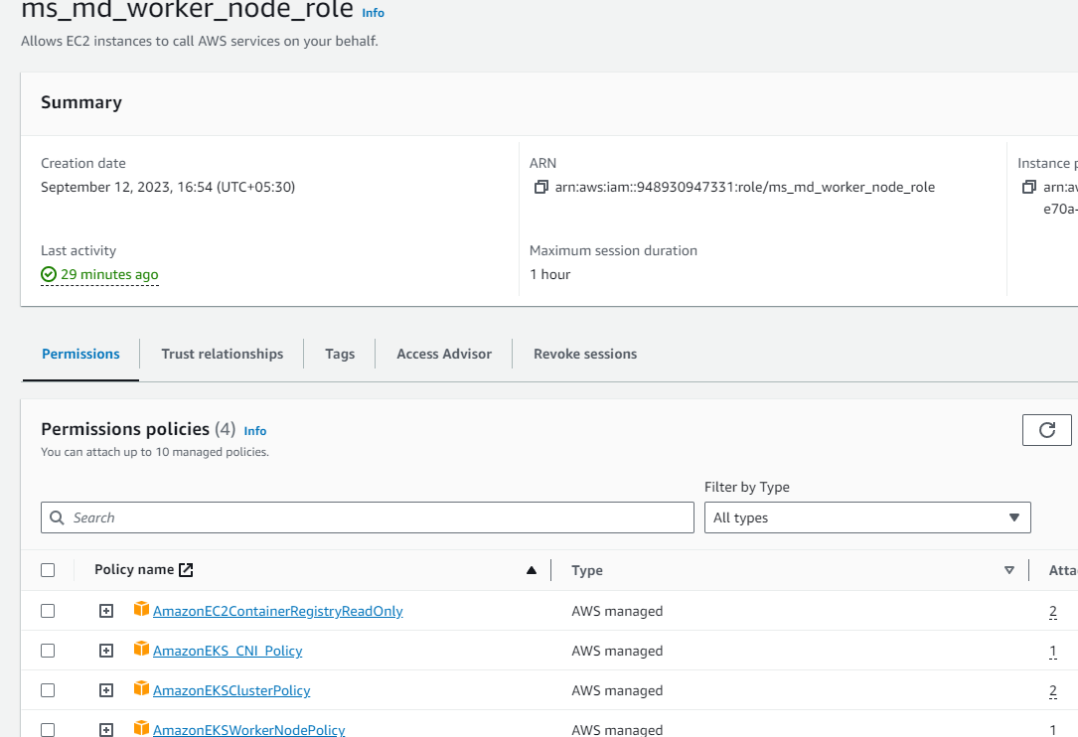This screenshot has height=737, width=1078.
Task: Select all policies checkbox in header
Action: 48,570
